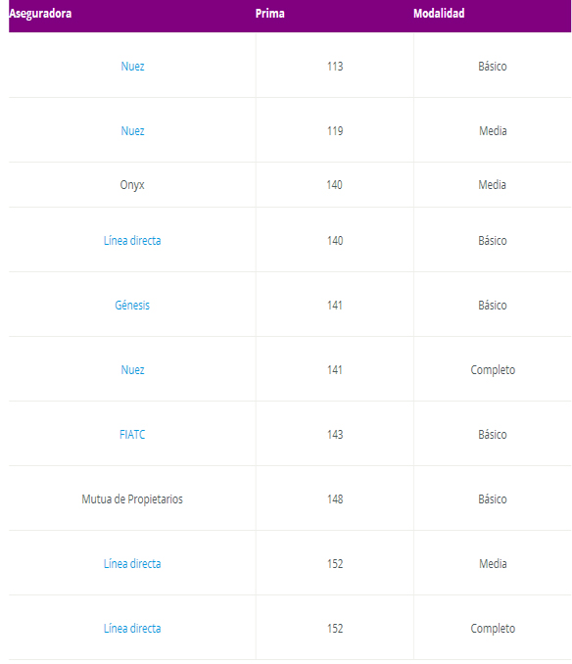
Task: Click Línea directa link in the Media 152 row
Action: tap(132, 564)
